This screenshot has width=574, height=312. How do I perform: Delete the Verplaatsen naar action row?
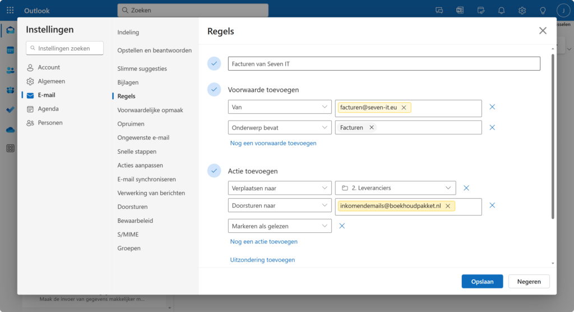point(466,188)
